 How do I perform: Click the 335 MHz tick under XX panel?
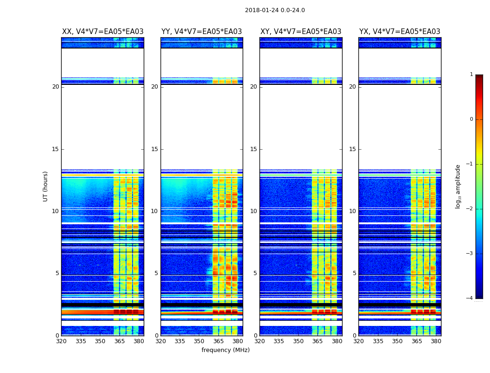coord(81,341)
